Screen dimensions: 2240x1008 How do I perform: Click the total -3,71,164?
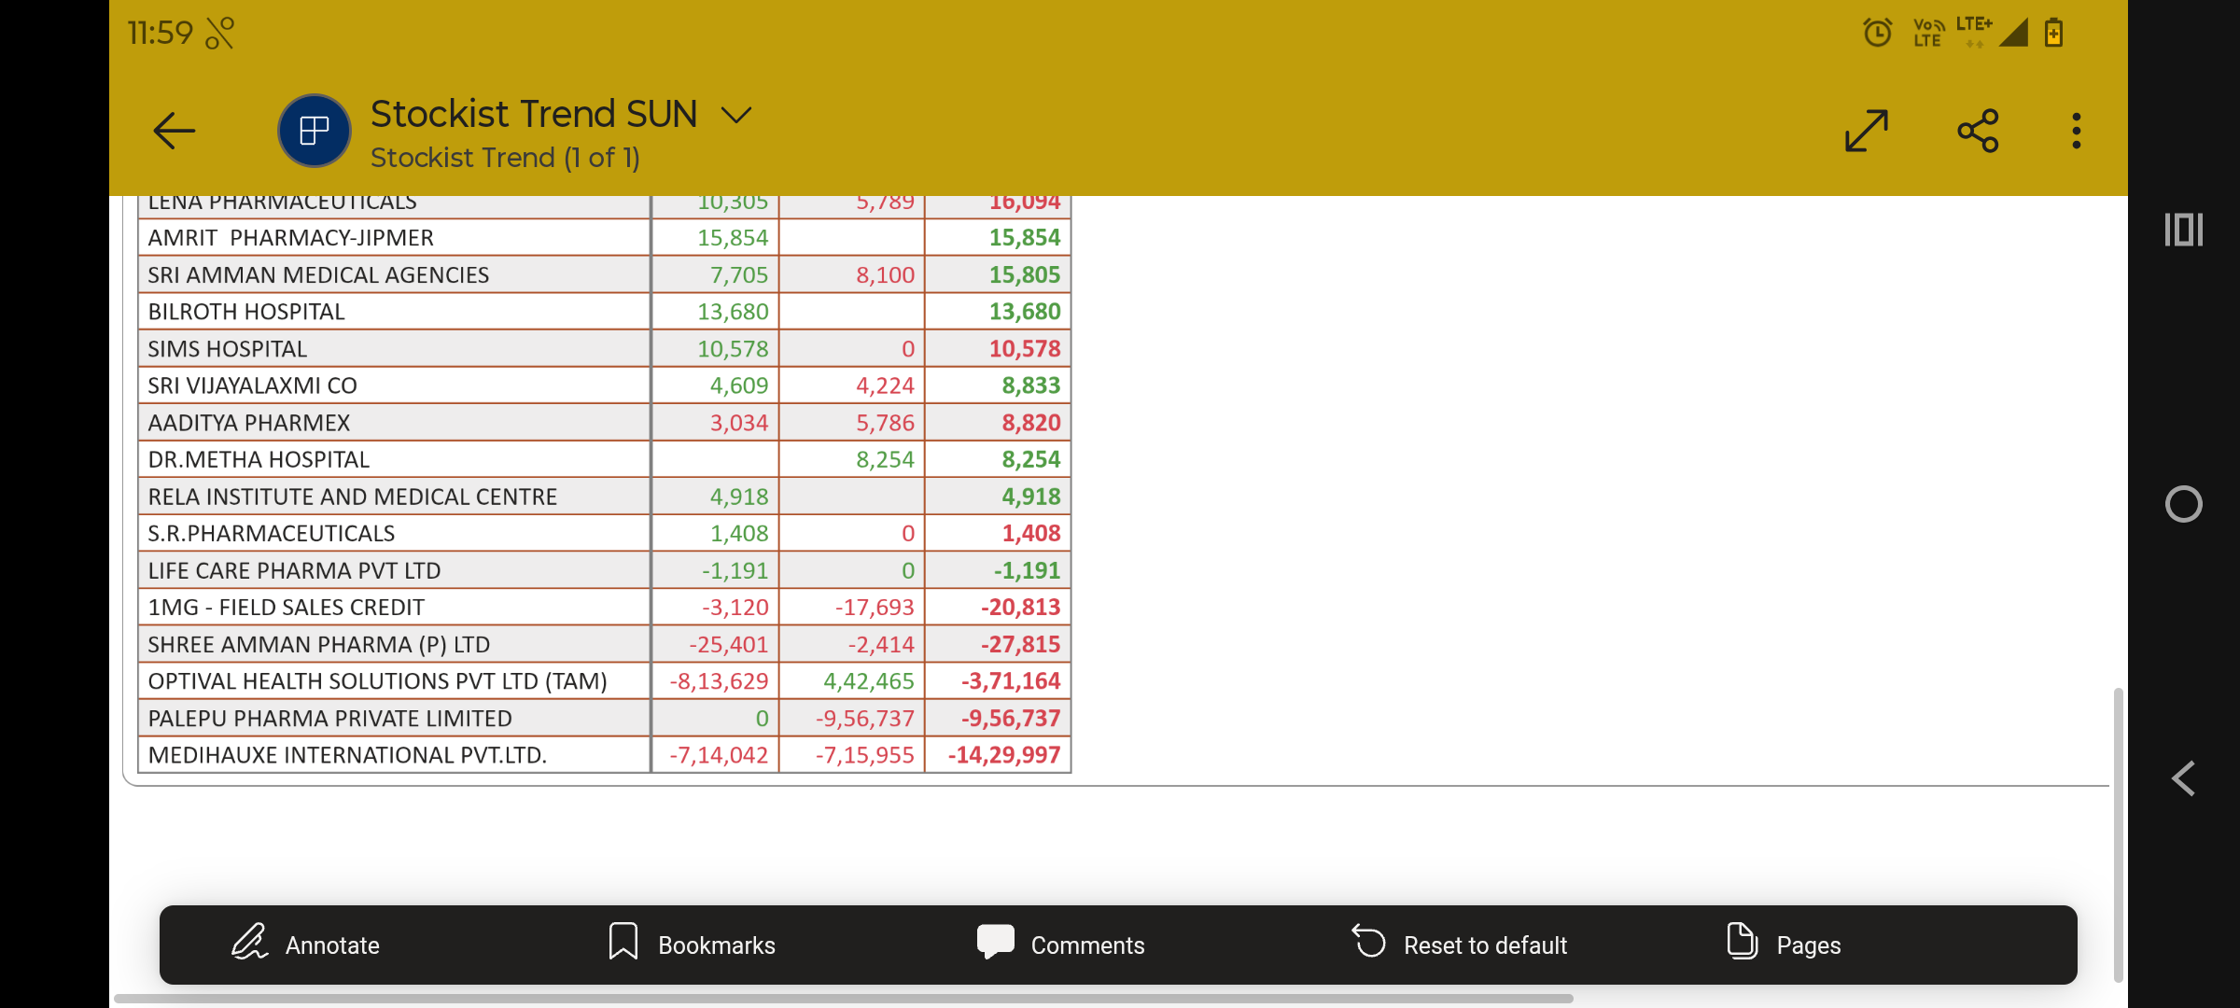pyautogui.click(x=1011, y=680)
